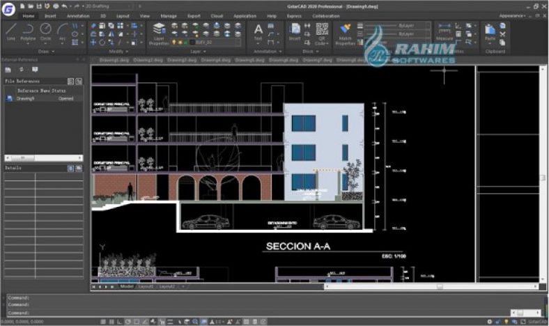Open the 2D Drafting workspace dropdown
The height and width of the screenshot is (326, 549).
109,6
